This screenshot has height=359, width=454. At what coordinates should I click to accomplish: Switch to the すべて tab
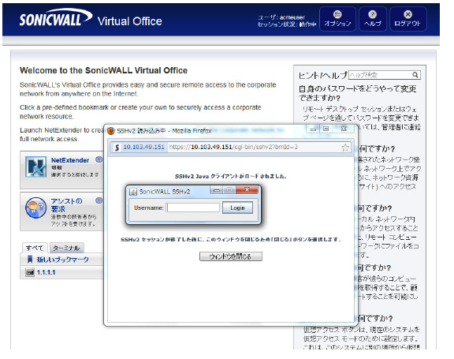tap(35, 248)
